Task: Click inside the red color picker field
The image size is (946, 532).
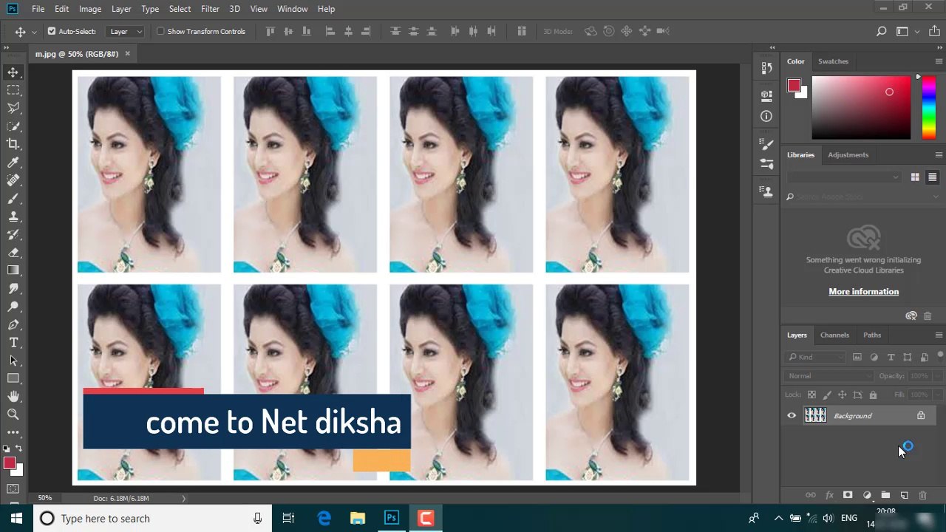Action: click(x=861, y=108)
